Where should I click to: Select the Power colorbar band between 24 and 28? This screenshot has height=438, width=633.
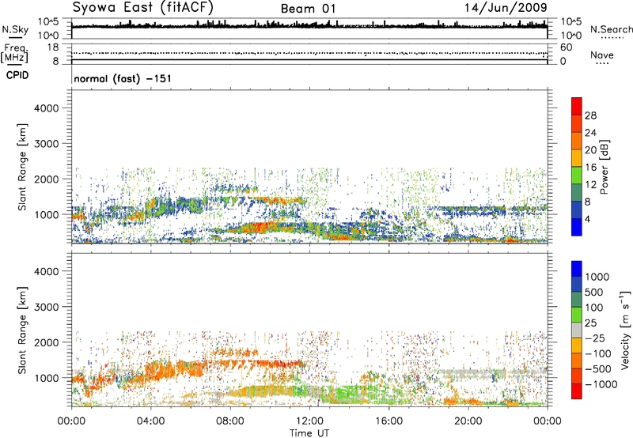[x=577, y=123]
